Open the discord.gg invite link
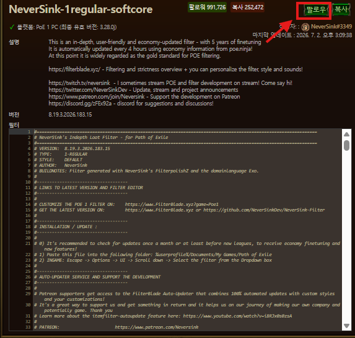 tap(80, 104)
